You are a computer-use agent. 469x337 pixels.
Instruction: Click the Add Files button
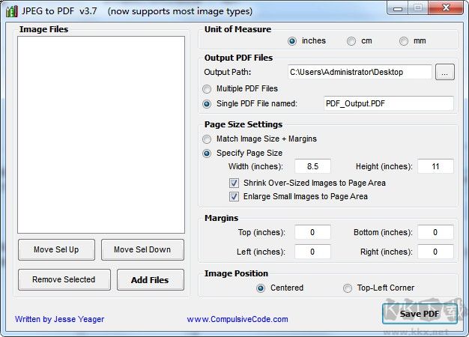coord(151,279)
